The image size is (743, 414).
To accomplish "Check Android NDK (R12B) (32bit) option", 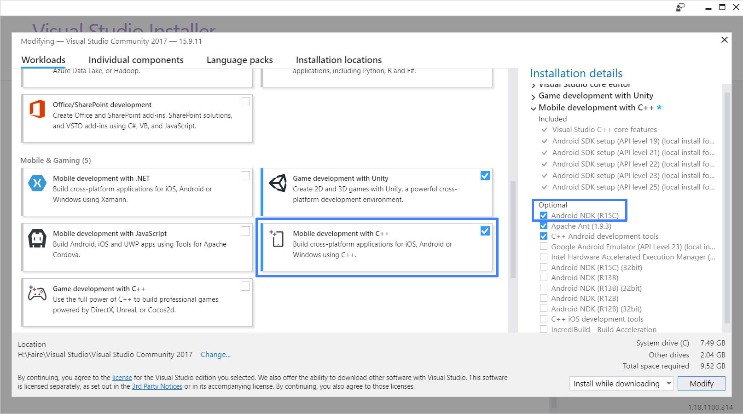I will pyautogui.click(x=544, y=309).
